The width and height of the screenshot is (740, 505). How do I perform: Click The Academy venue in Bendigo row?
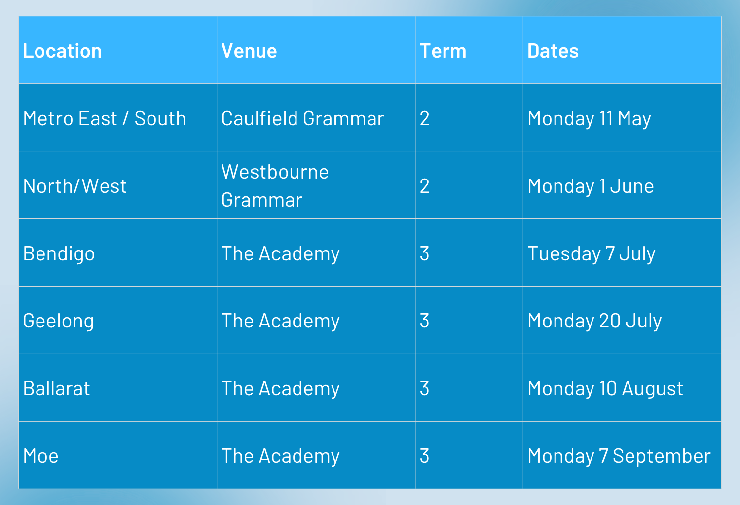(280, 254)
